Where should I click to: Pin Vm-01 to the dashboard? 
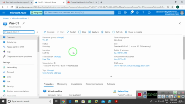(x=24, y=23)
